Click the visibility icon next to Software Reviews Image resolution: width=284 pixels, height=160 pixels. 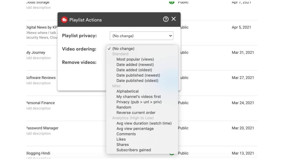click(x=171, y=77)
